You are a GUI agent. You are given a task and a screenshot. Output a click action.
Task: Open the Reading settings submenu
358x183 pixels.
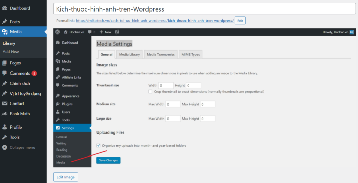tap(62, 150)
